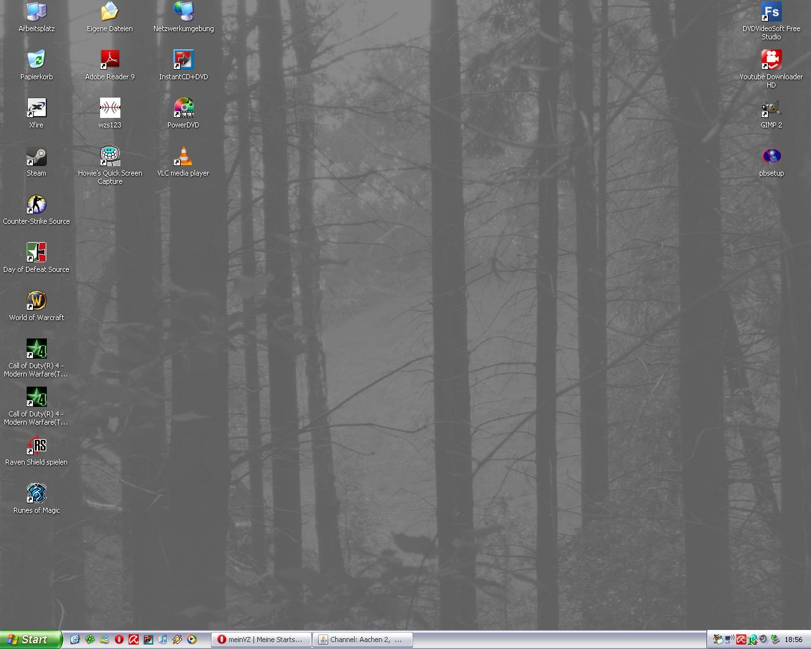Click the green ICQ flower in Quick Launch
The image size is (811, 649).
(x=90, y=639)
